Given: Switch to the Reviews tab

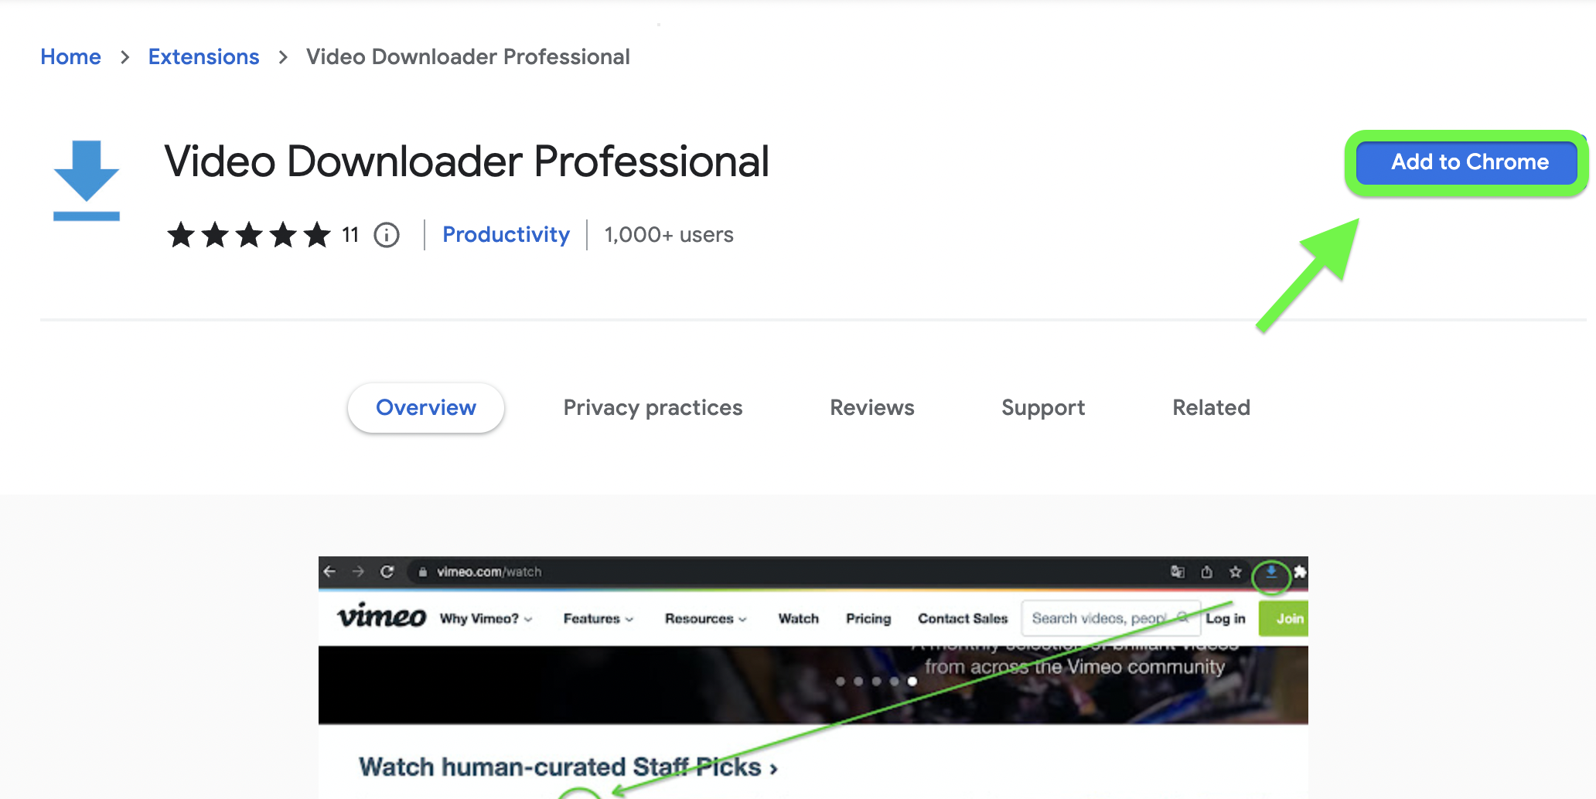Looking at the screenshot, I should [x=872, y=408].
